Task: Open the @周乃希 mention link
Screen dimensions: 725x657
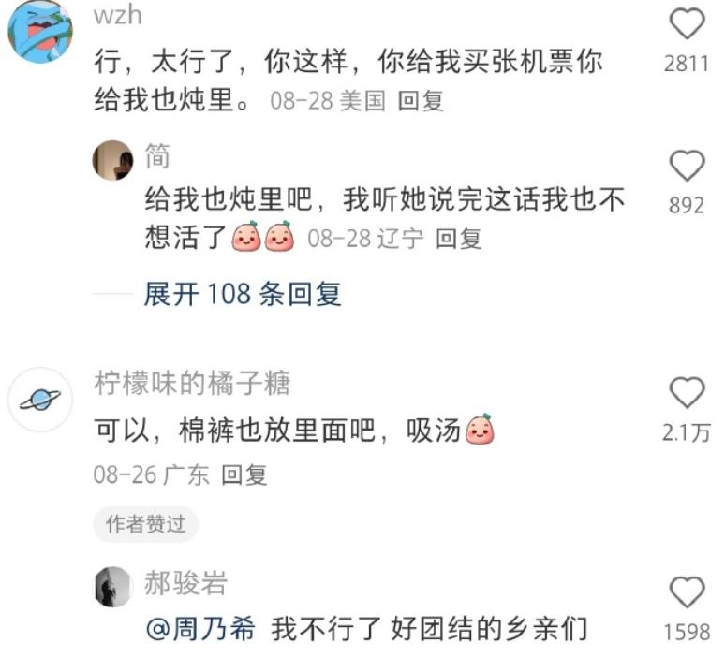Action: pyautogui.click(x=200, y=630)
